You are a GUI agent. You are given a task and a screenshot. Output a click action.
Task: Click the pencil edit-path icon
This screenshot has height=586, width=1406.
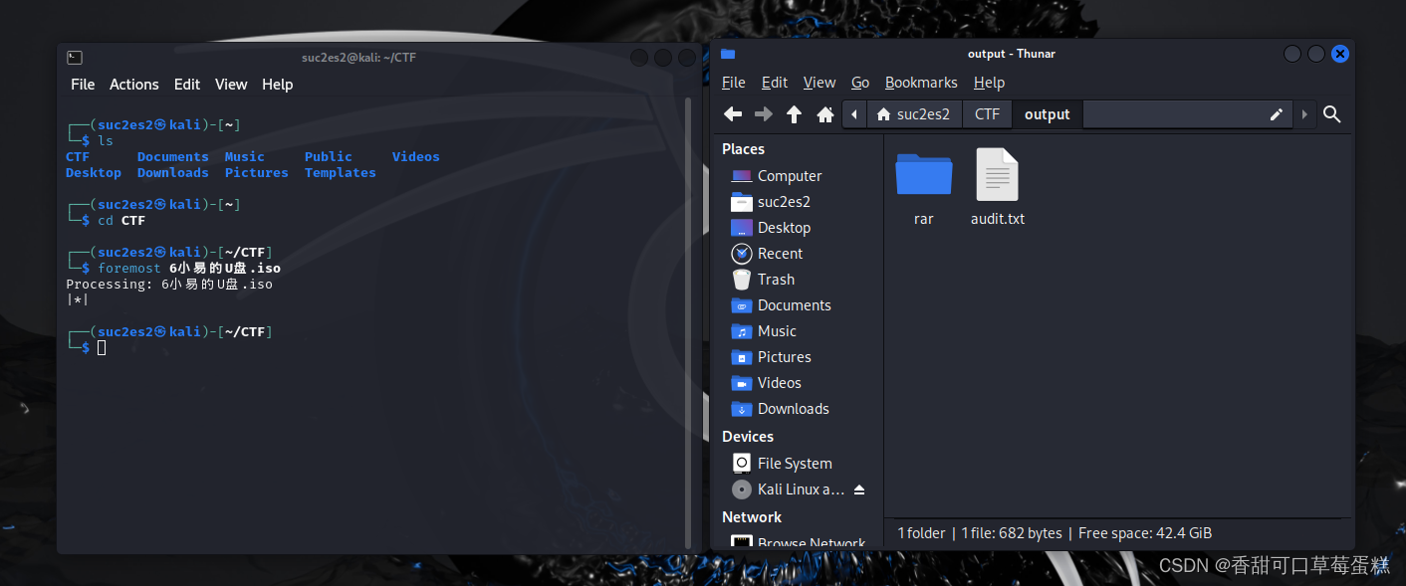[x=1277, y=114]
